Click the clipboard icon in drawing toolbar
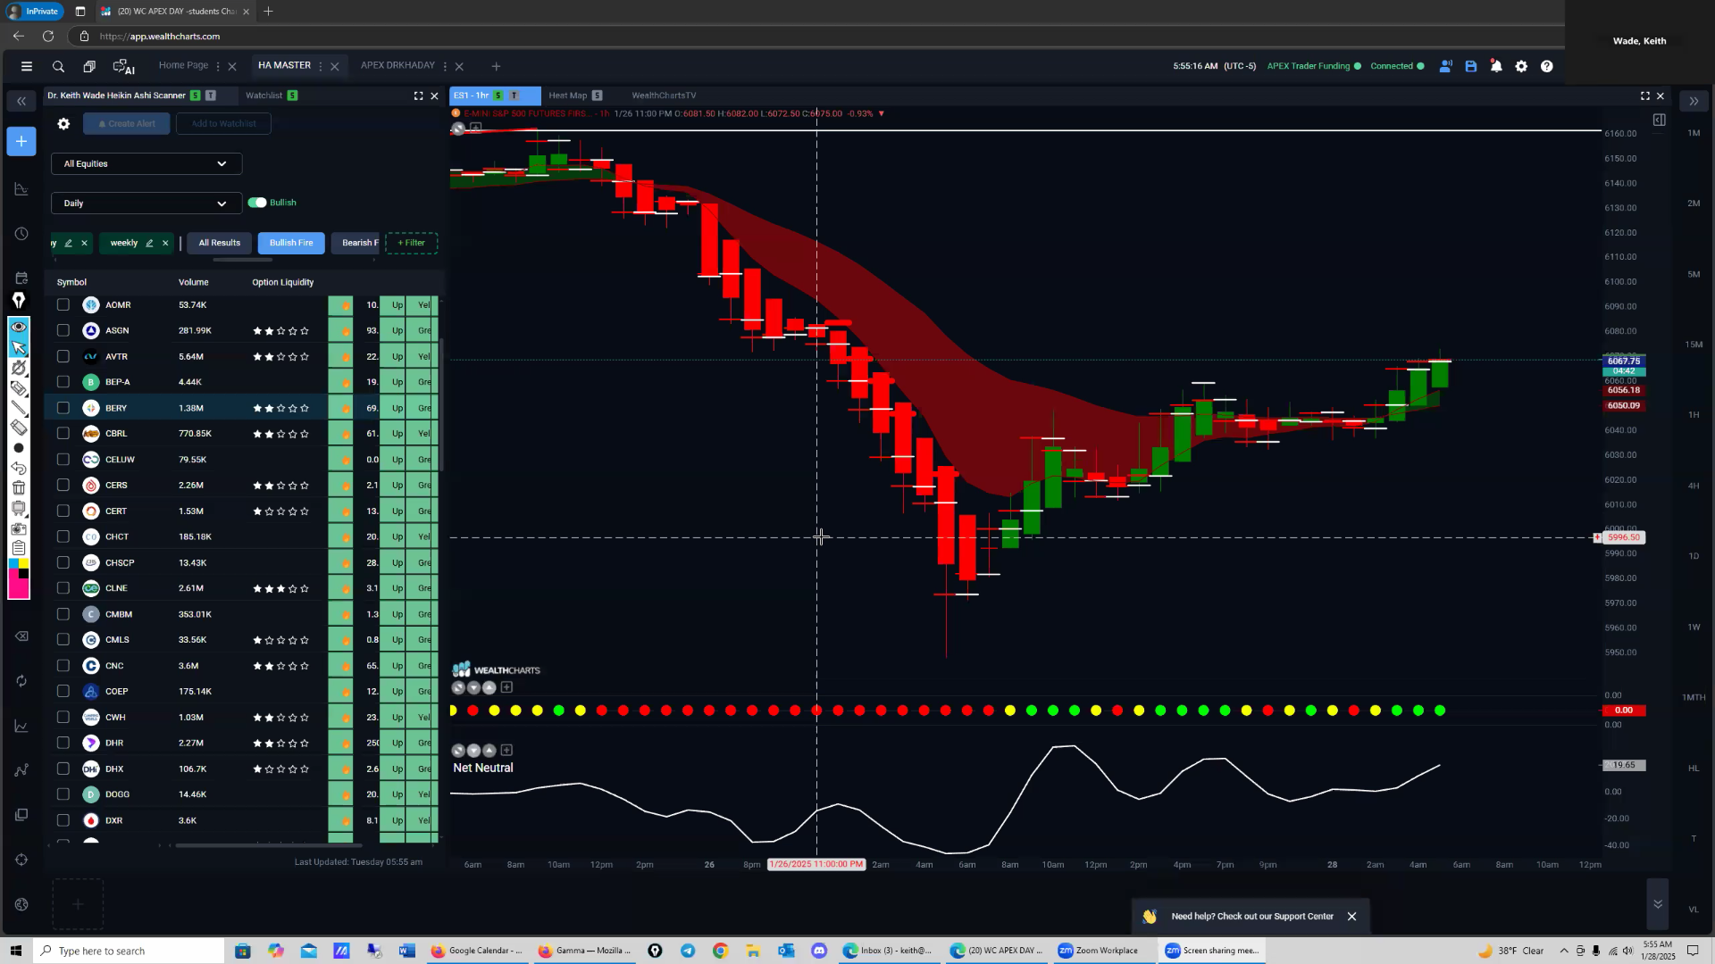Screen dimensions: 1715x964 (x=19, y=547)
